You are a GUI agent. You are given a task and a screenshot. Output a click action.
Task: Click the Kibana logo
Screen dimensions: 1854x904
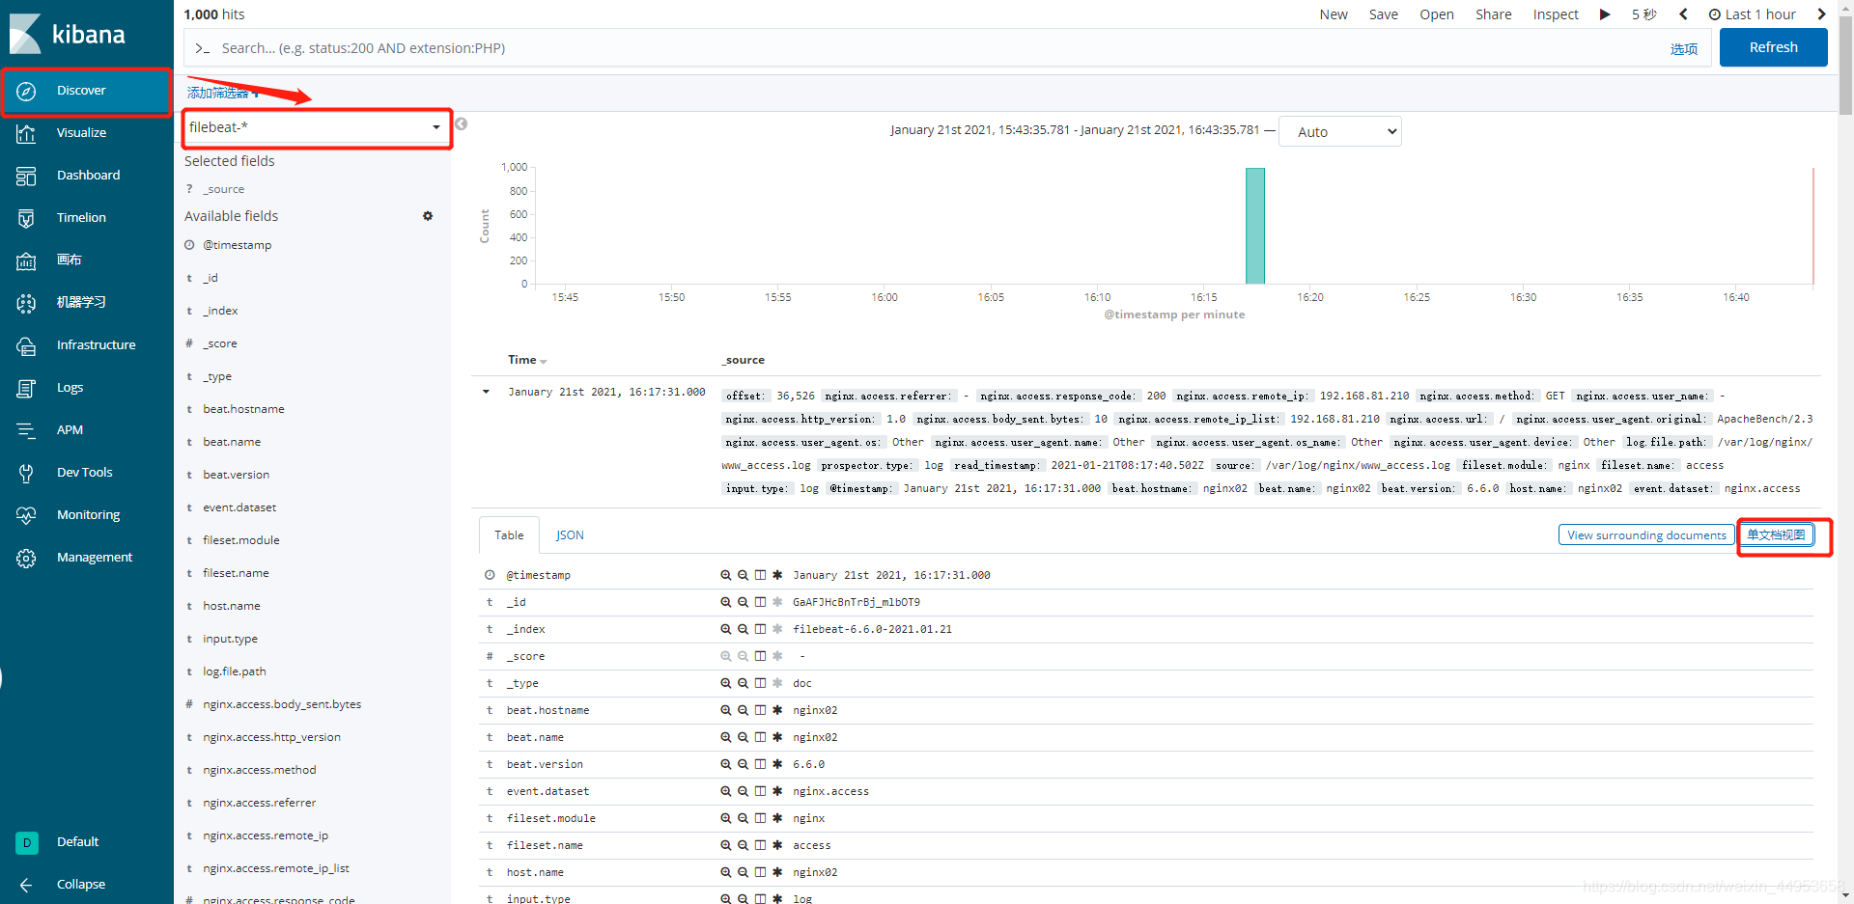coord(68,34)
